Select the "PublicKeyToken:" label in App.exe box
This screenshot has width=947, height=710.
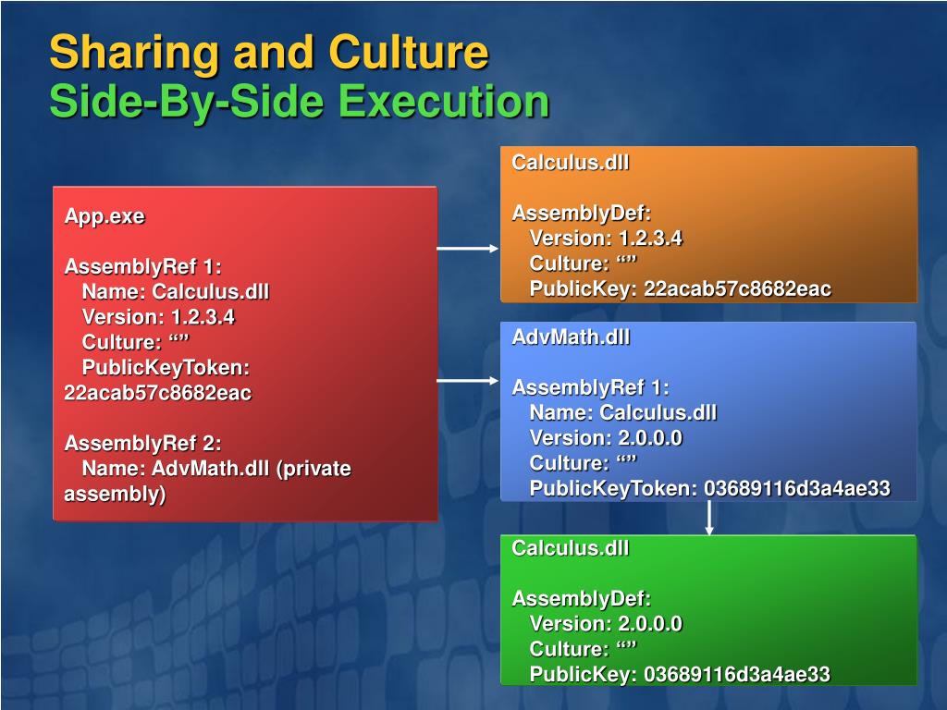click(166, 368)
